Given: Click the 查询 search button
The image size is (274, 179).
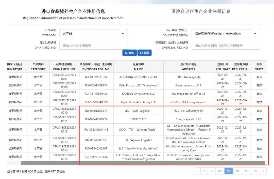Looking at the screenshot, I should tap(129, 53).
